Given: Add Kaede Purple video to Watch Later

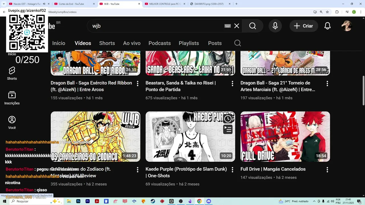Looking at the screenshot, I should (228, 119).
